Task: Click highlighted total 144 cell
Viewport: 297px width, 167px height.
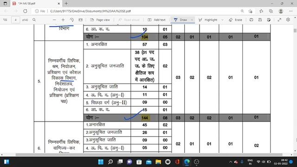Action: point(145,118)
